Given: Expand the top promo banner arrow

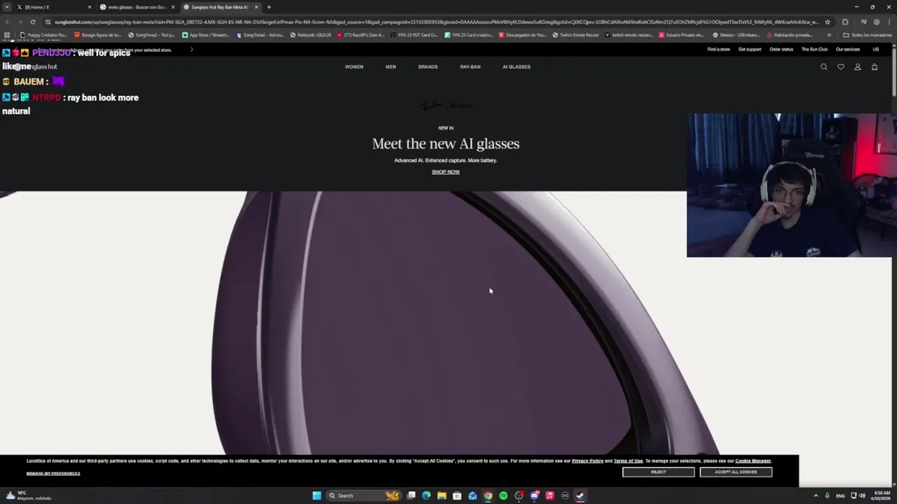Looking at the screenshot, I should [x=191, y=50].
